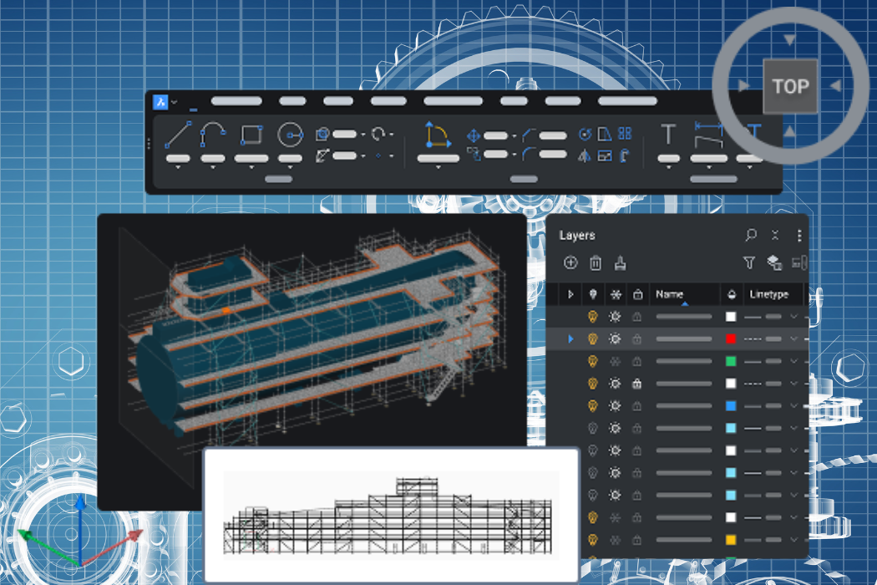Toggle light bulb on the green-swatch layer
This screenshot has width=877, height=585.
(592, 361)
